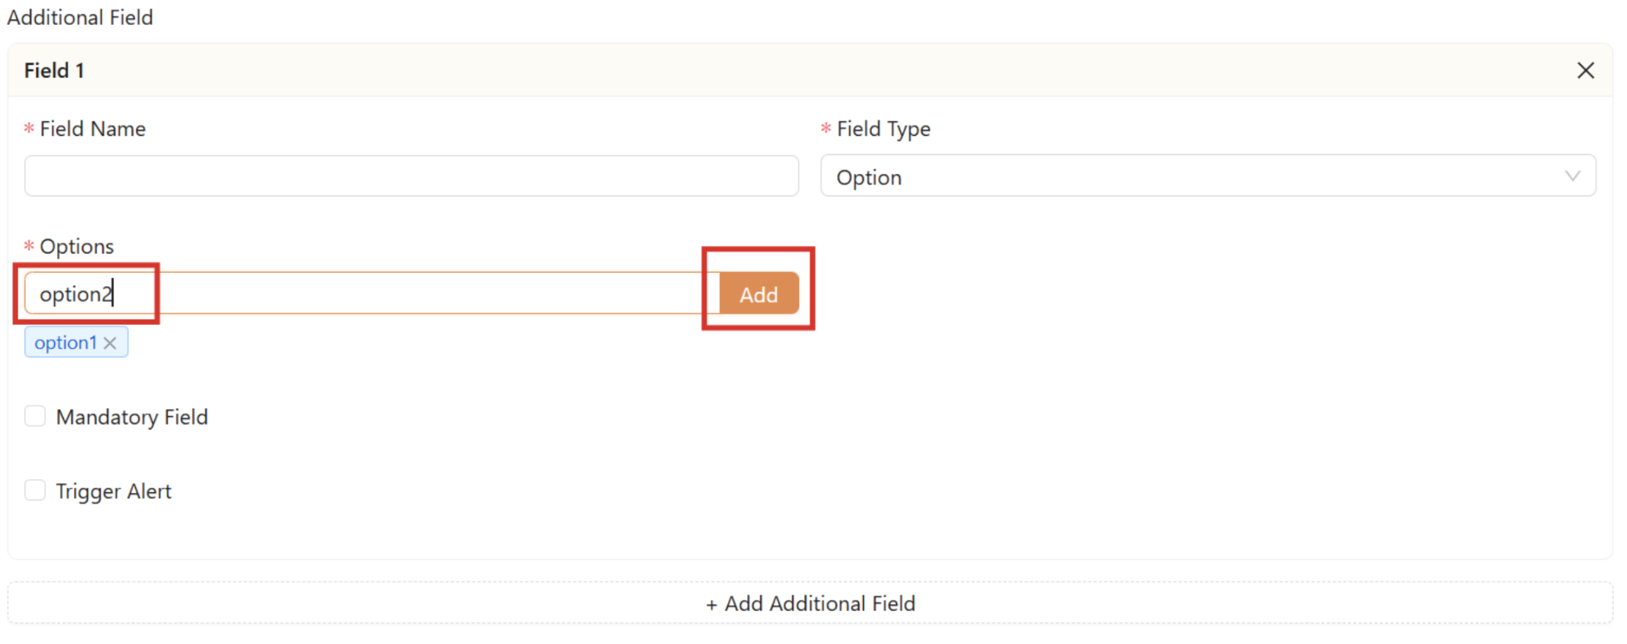This screenshot has width=1627, height=644.
Task: Check the Trigger Alert checkbox
Action: tap(35, 490)
